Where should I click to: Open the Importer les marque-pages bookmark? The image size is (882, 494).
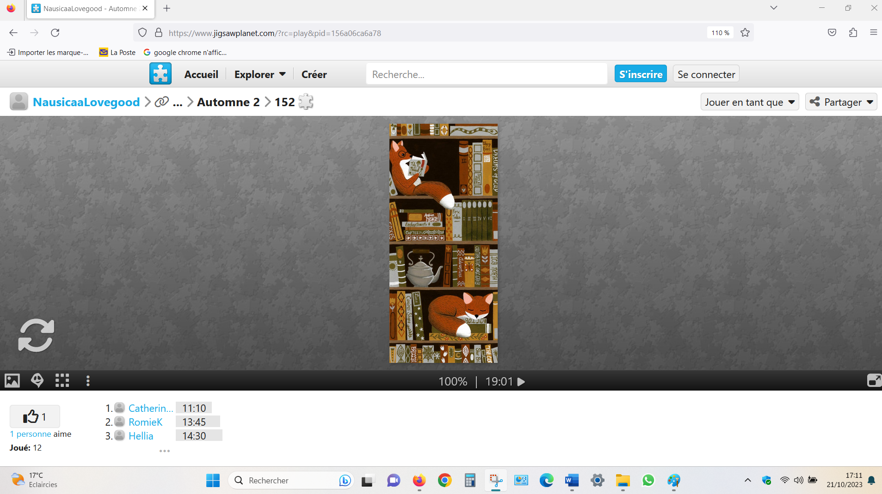48,52
